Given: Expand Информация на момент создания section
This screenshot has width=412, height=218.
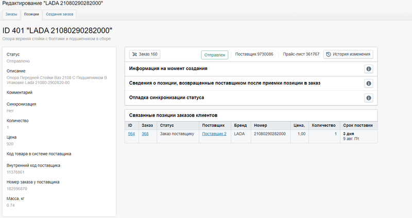Looking at the screenshot, I should (168, 69).
